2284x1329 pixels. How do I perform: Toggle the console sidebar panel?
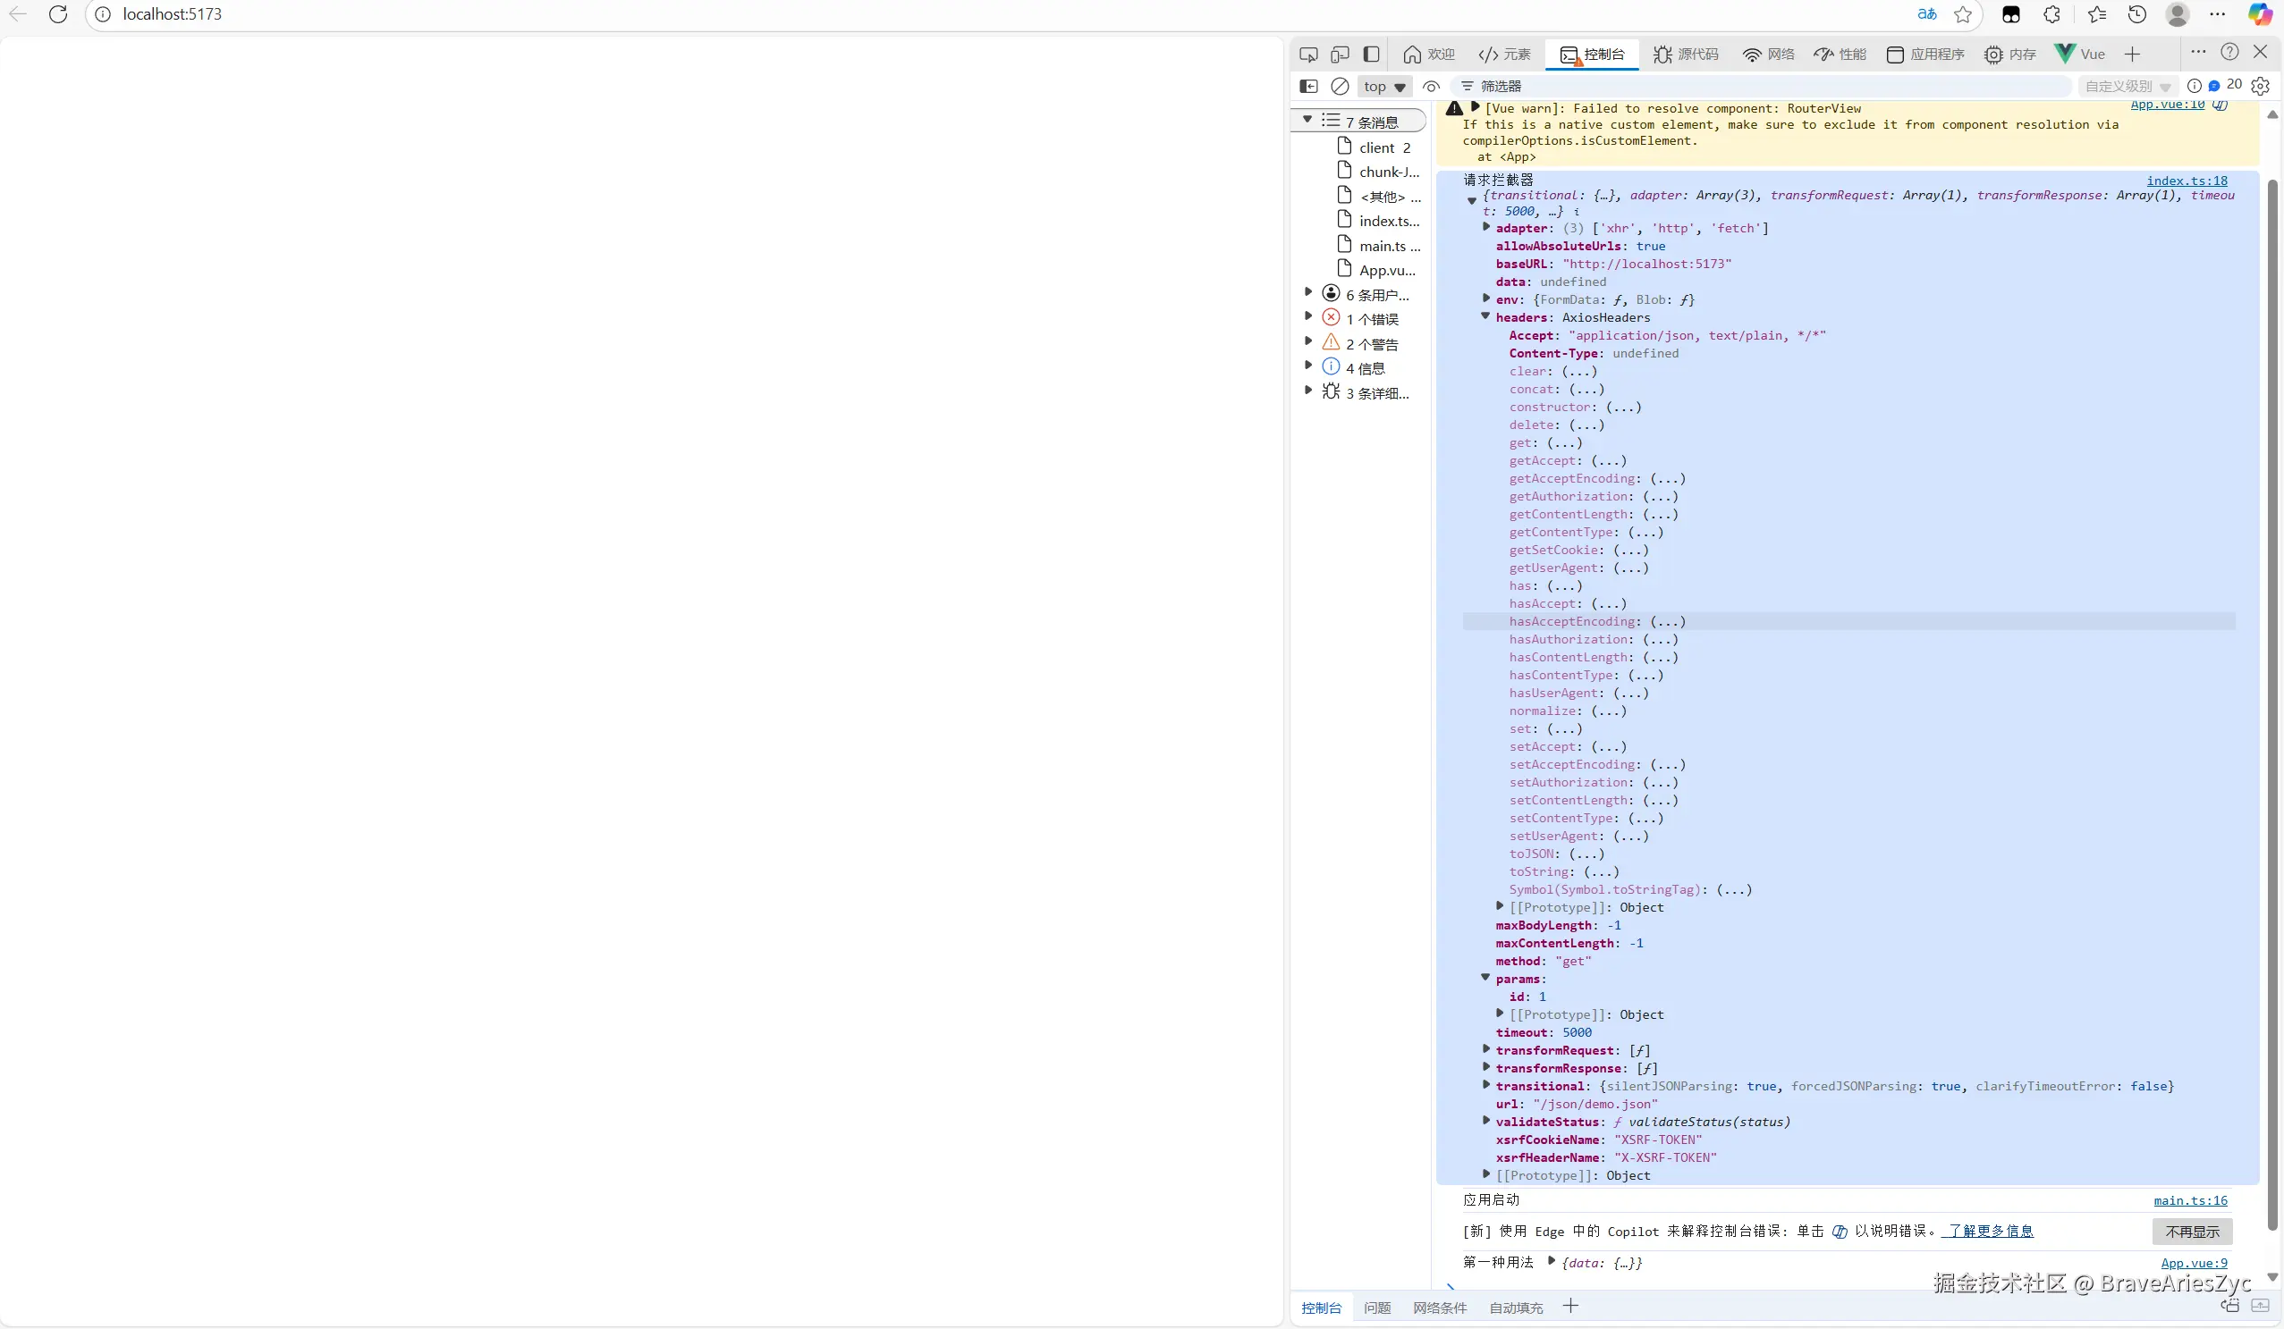click(x=1307, y=86)
